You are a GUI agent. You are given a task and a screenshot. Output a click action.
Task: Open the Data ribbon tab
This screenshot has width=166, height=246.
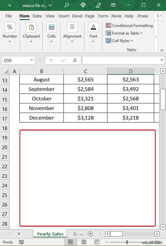[37, 16]
